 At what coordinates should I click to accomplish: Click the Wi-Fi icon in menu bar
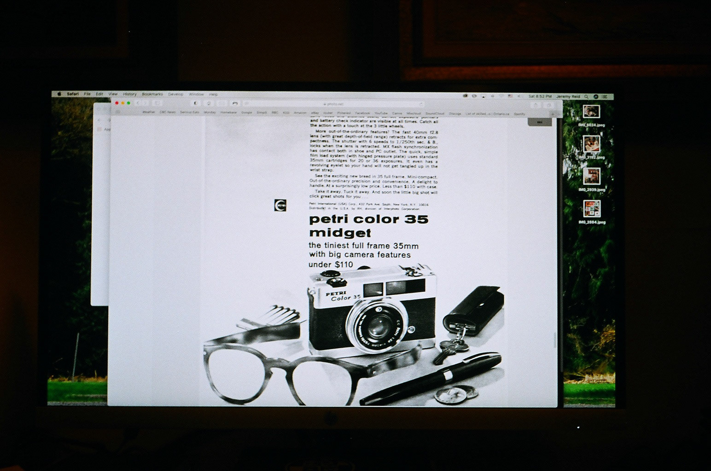501,96
